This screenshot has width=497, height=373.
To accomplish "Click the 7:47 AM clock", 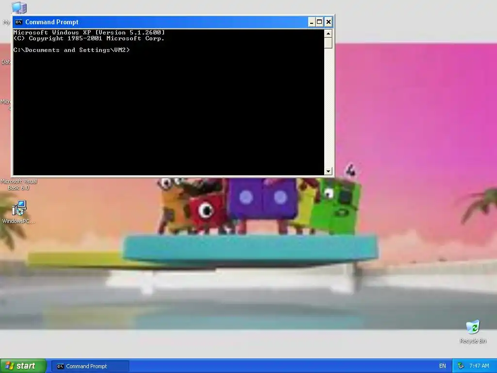I will (479, 366).
